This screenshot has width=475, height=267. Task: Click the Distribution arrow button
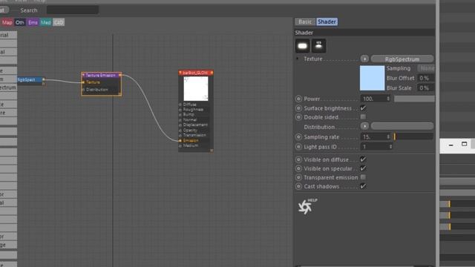pos(364,126)
